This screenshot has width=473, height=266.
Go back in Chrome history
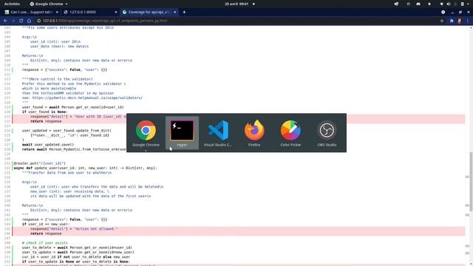tap(5, 21)
